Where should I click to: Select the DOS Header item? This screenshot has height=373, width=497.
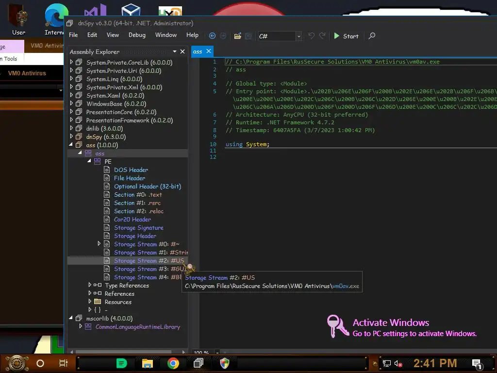[131, 170]
